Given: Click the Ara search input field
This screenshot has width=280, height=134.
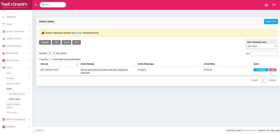Looking at the screenshot, I should [264, 54].
